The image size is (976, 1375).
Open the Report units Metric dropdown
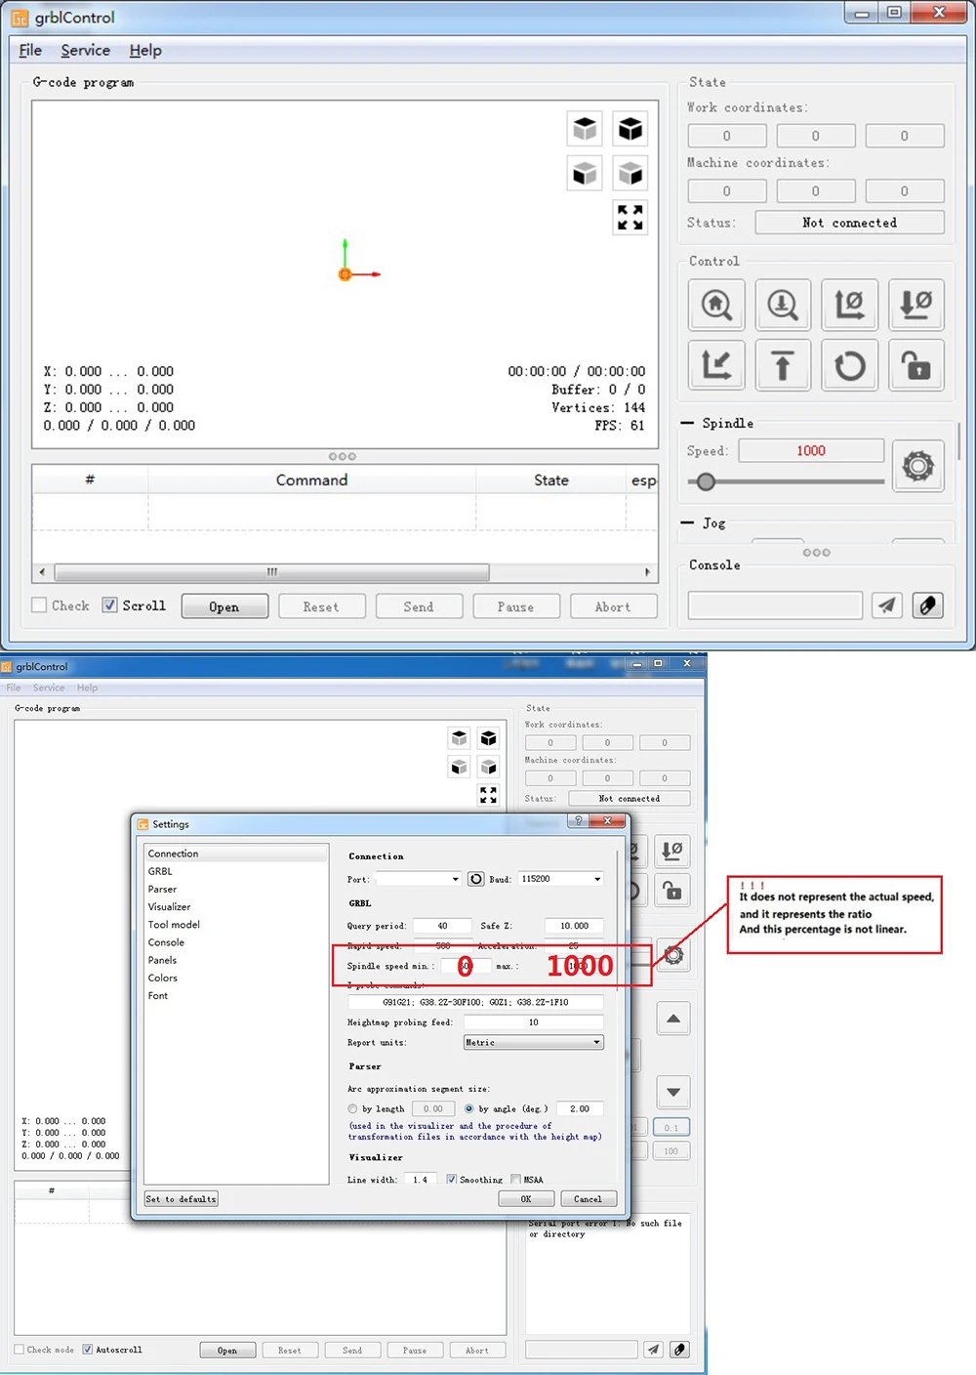(x=533, y=1042)
